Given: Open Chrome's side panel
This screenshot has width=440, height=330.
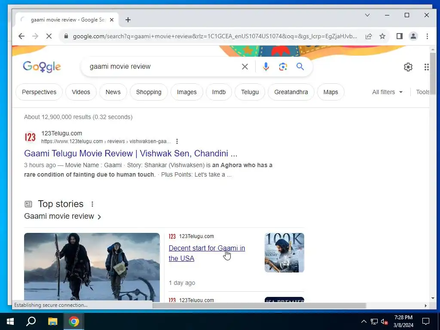Looking at the screenshot, I should [399, 36].
